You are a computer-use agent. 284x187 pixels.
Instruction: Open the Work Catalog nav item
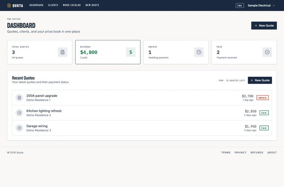(x=72, y=5)
